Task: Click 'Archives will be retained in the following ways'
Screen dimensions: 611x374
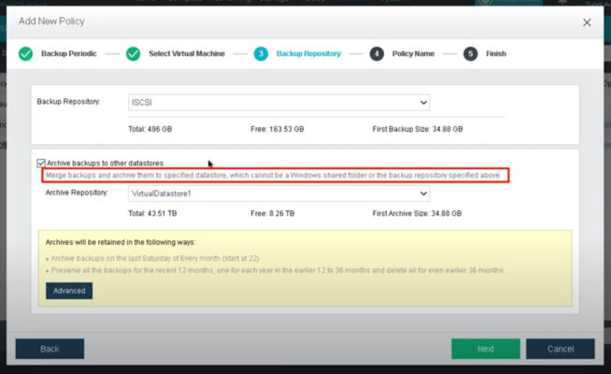Action: point(121,242)
